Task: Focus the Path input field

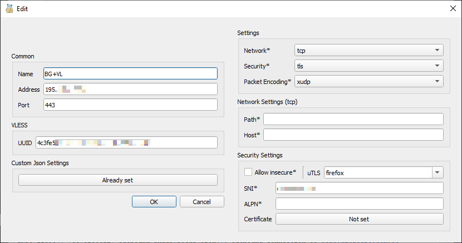Action: [353, 120]
